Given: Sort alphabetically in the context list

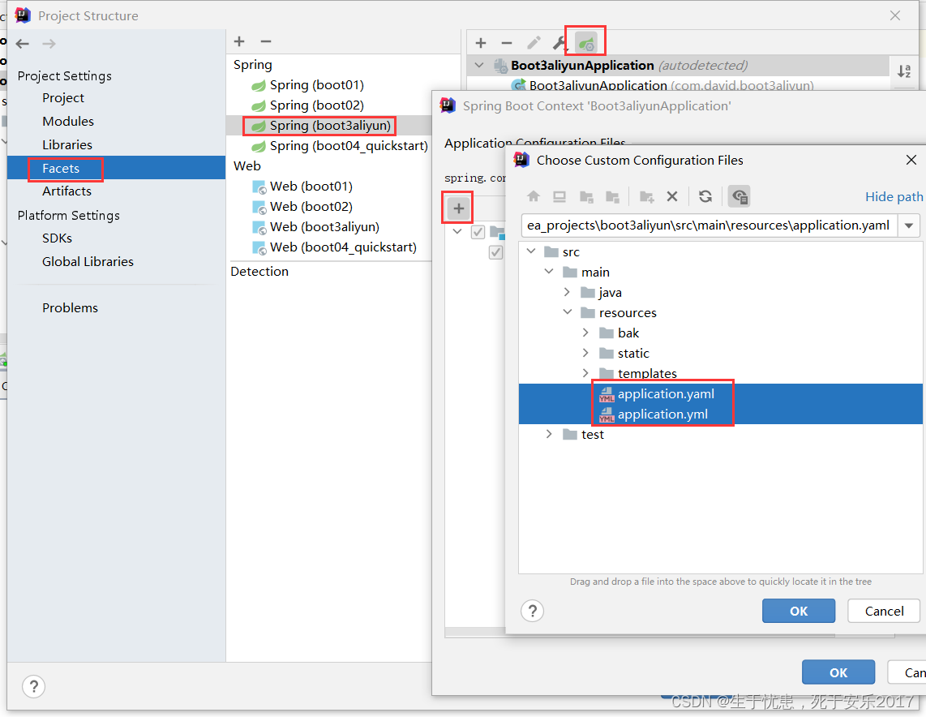Looking at the screenshot, I should click(x=904, y=71).
